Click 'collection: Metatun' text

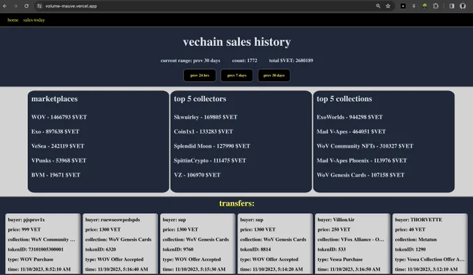[416, 239]
